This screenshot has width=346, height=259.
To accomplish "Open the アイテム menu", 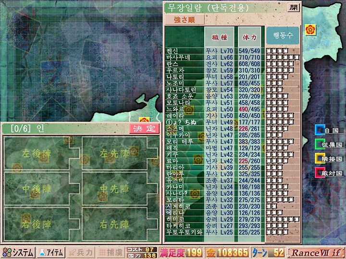I will [51, 252].
